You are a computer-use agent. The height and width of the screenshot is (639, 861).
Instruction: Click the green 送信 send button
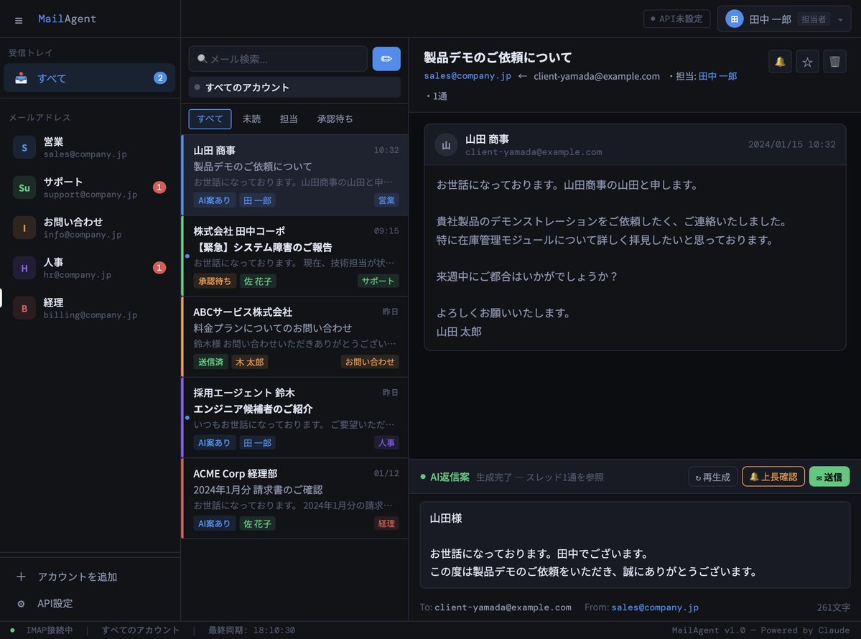(829, 477)
